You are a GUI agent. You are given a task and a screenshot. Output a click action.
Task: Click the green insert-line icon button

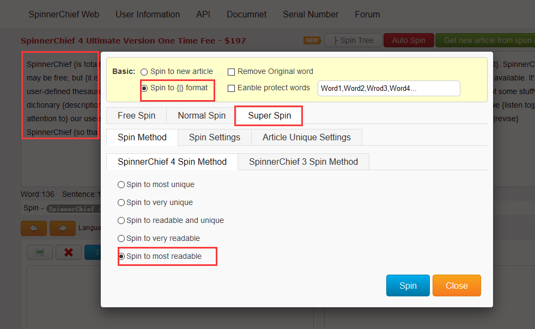click(x=40, y=252)
